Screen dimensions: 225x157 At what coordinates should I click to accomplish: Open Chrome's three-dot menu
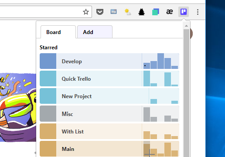(x=198, y=12)
